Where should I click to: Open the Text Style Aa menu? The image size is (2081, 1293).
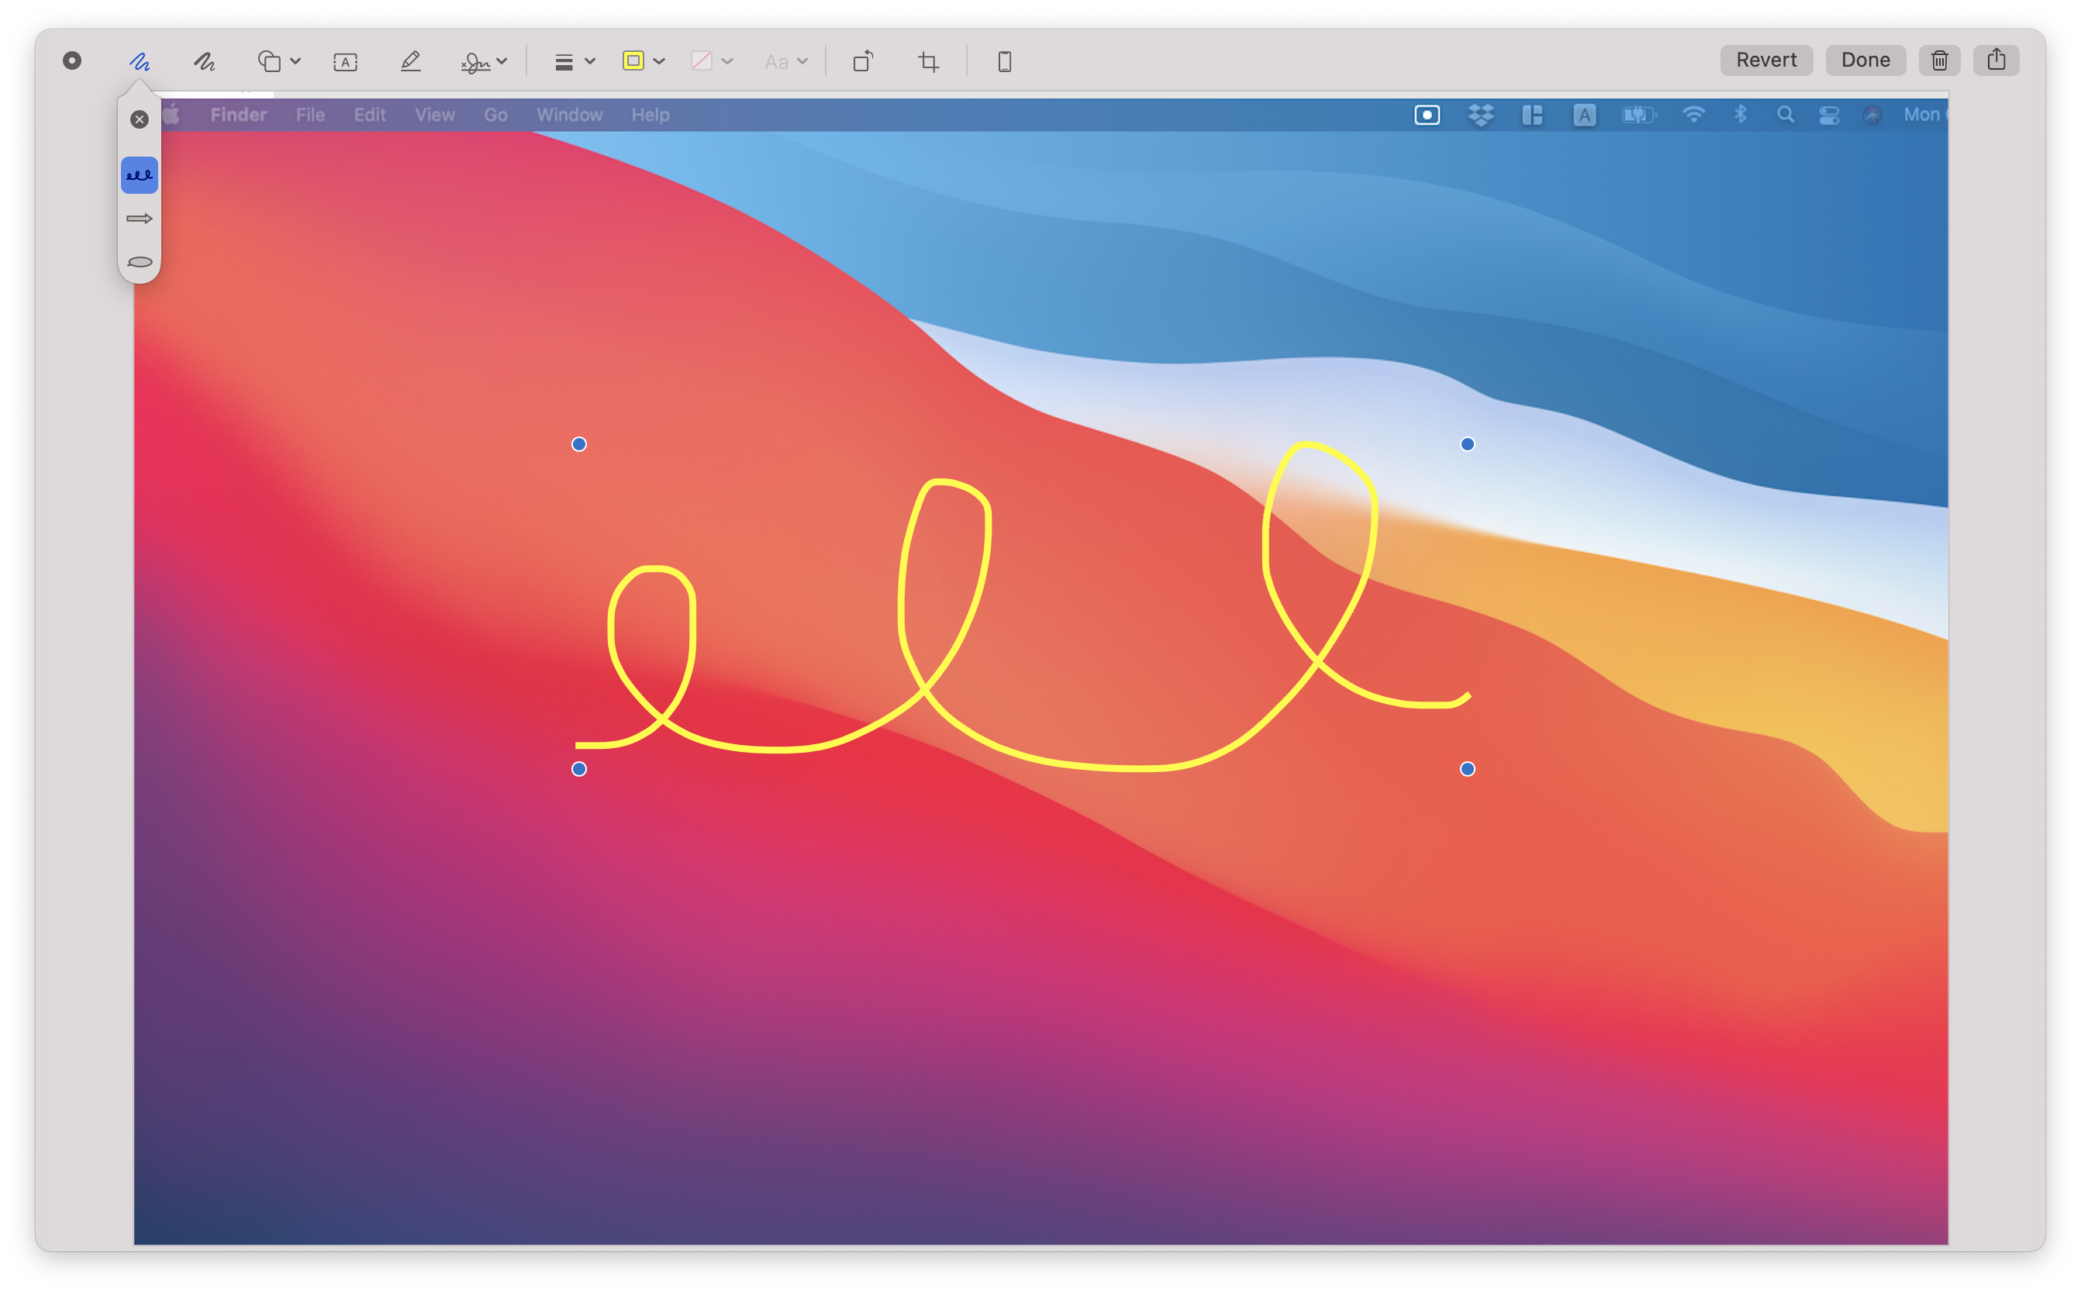click(x=786, y=61)
